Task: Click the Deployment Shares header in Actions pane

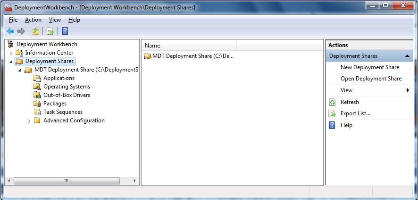Action: click(369, 56)
